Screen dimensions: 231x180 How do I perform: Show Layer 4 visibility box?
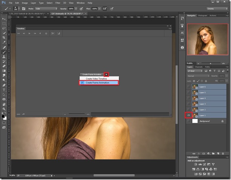coord(188,98)
